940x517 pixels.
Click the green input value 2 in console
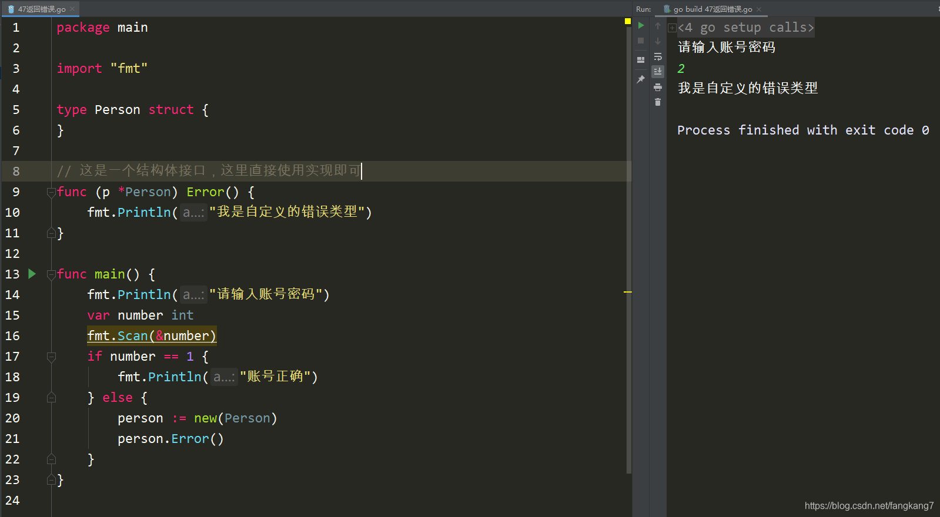pyautogui.click(x=681, y=68)
